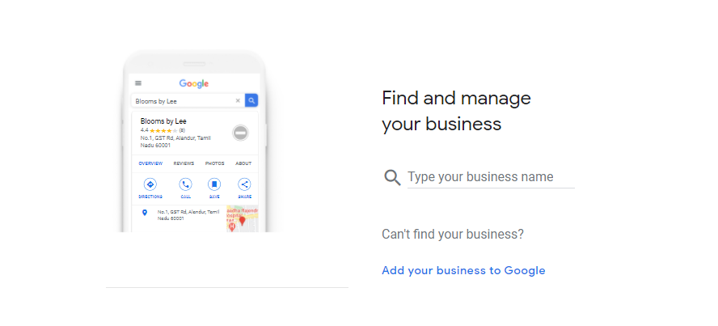The height and width of the screenshot is (326, 718).
Task: Click the blue search button in phone mockup
Action: pyautogui.click(x=251, y=101)
